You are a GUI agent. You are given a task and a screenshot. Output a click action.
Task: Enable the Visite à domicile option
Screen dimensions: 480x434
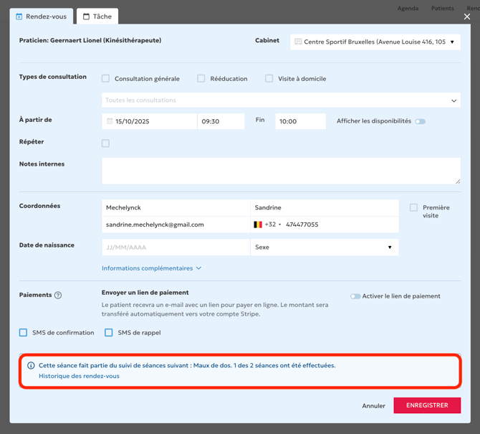pyautogui.click(x=269, y=79)
